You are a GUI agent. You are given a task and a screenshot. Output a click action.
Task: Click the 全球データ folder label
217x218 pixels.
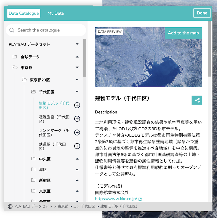30,57
